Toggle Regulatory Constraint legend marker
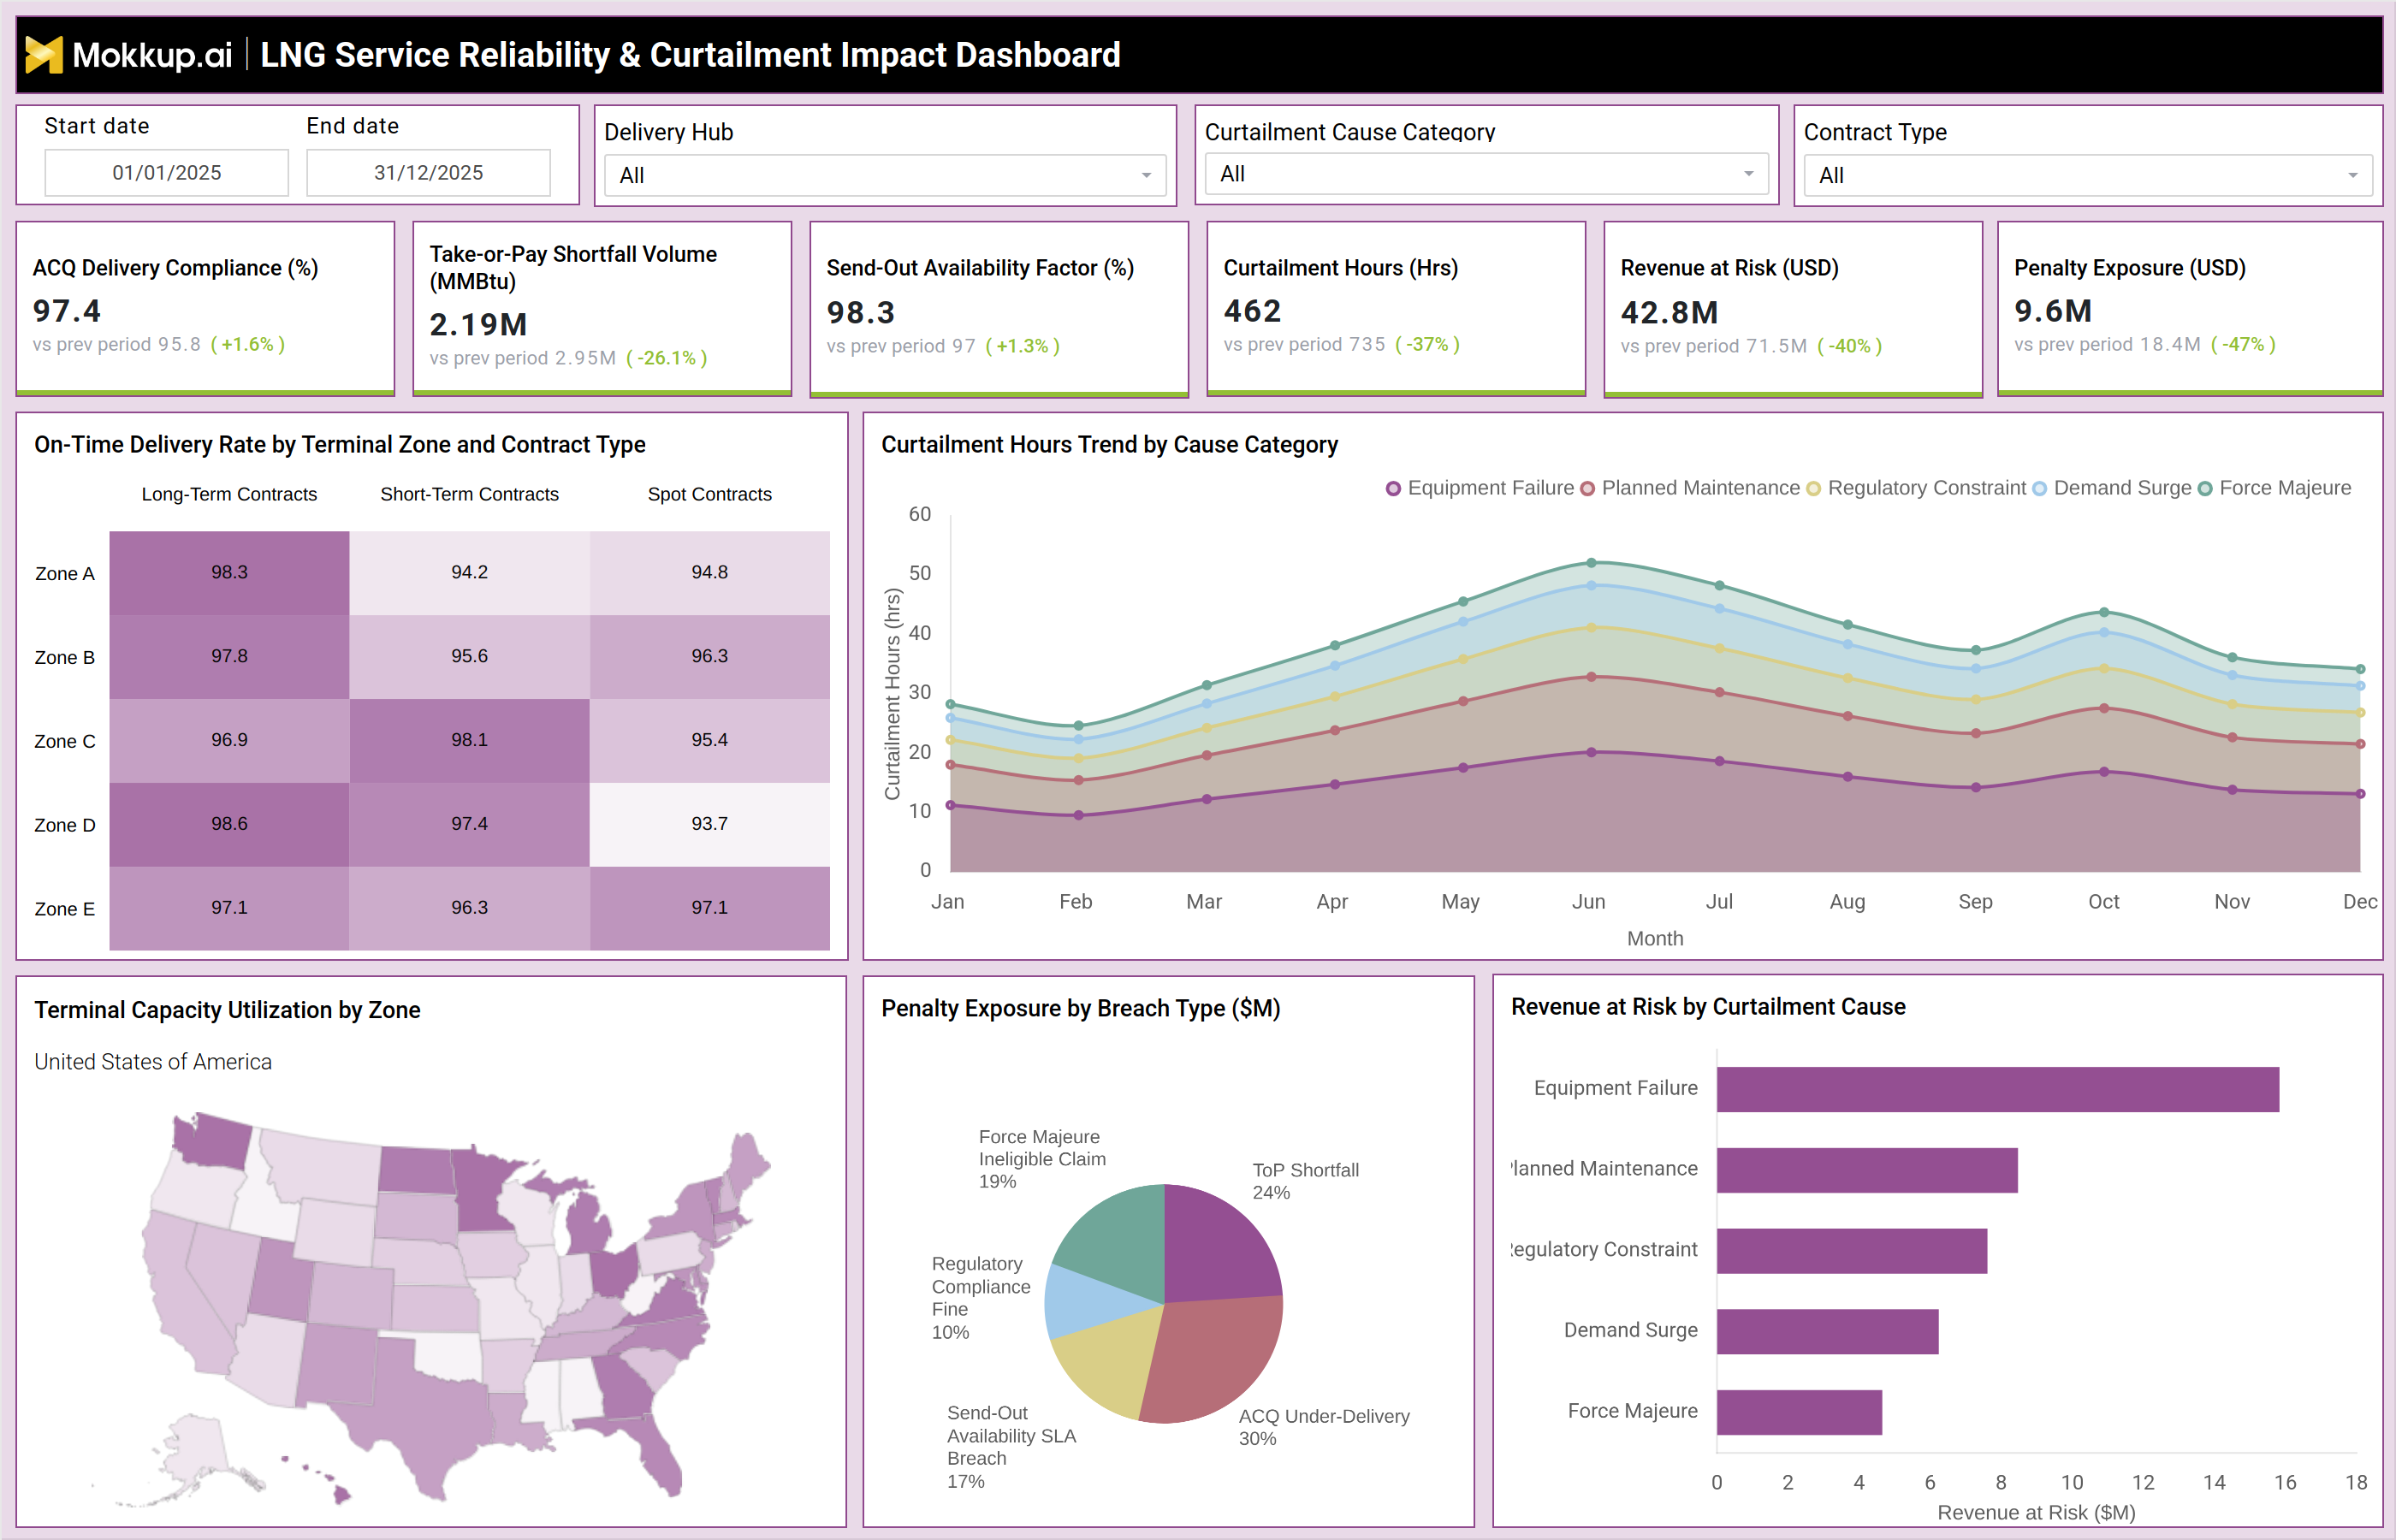The width and height of the screenshot is (2396, 1540). (x=1813, y=488)
